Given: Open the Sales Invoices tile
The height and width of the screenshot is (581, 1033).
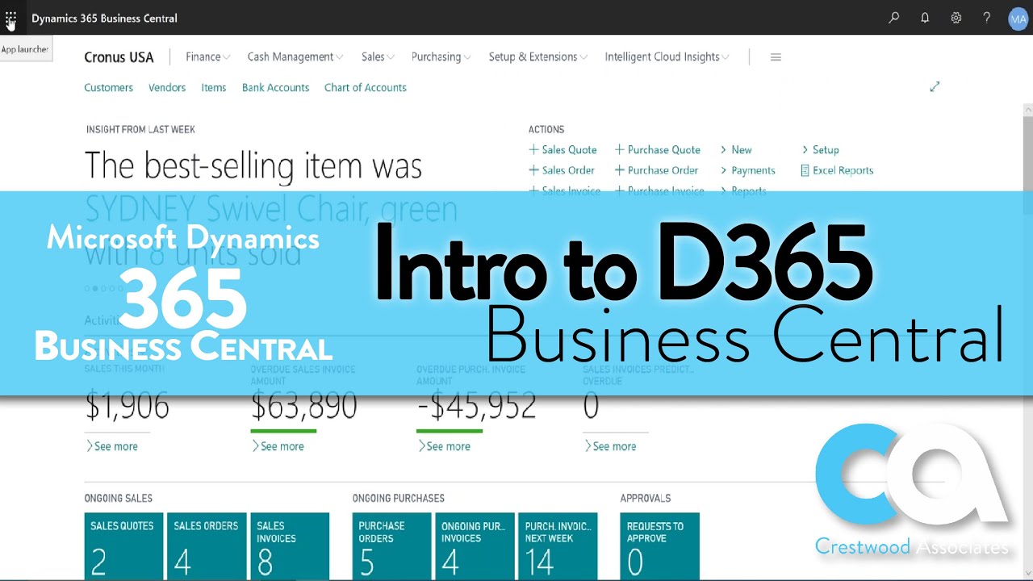Looking at the screenshot, I should pos(290,546).
